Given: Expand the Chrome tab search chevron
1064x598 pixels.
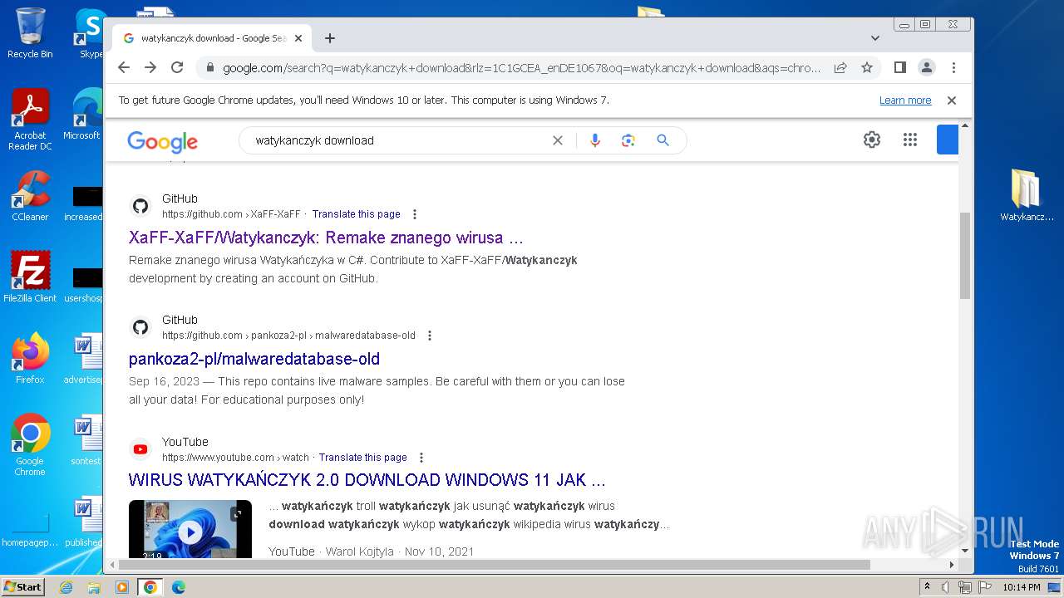Looking at the screenshot, I should point(875,38).
